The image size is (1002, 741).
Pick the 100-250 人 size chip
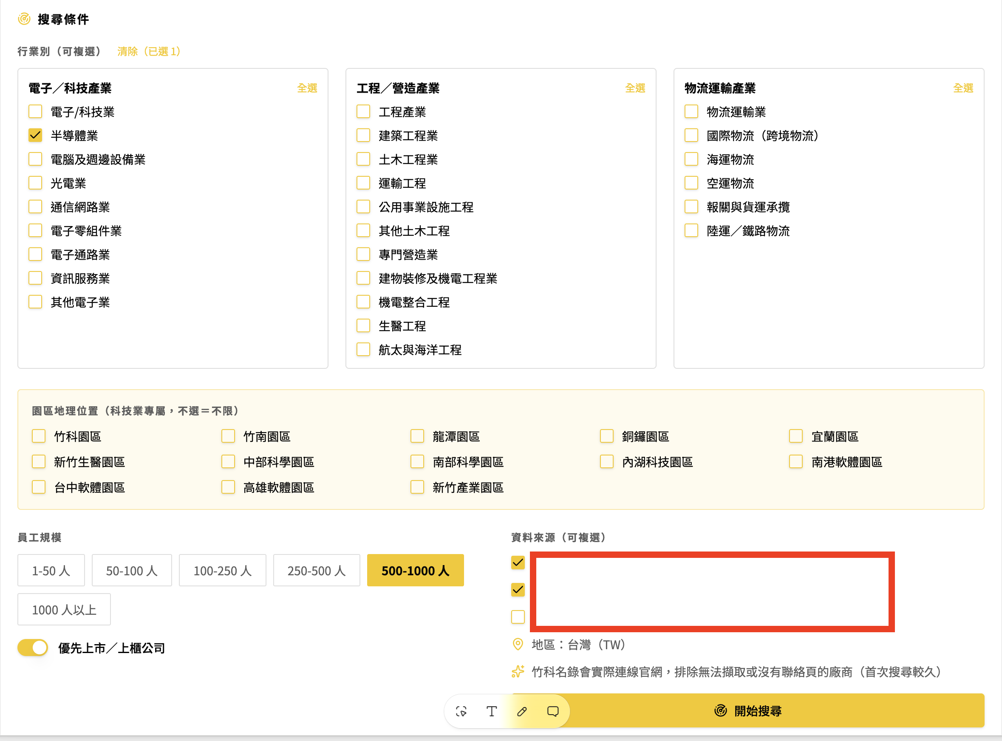(223, 571)
